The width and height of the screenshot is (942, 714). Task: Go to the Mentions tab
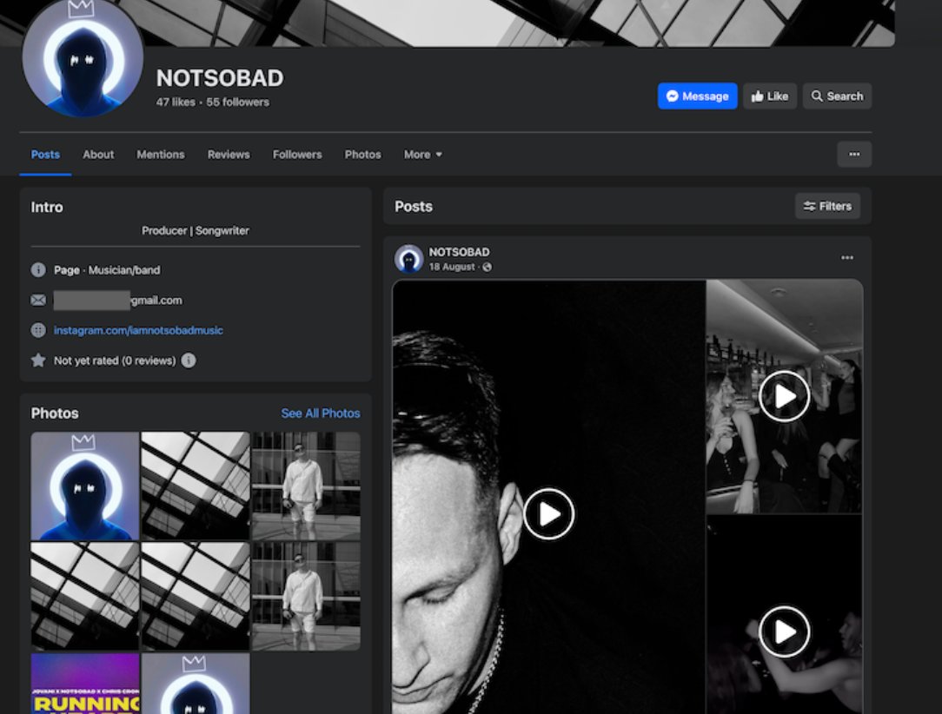coord(161,155)
